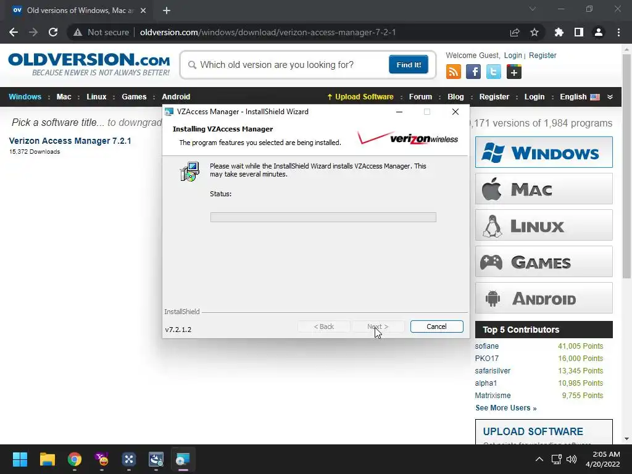The image size is (632, 474).
Task: Click the installer progress bar
Action: [323, 217]
